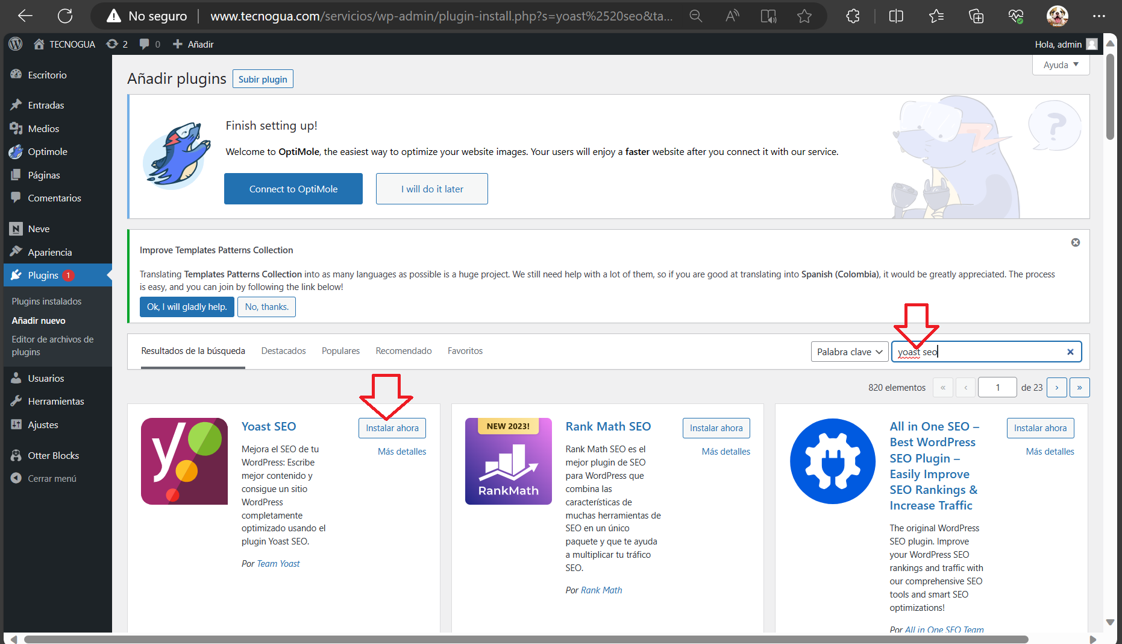Click Connect to OptiMole button
1122x644 pixels.
pos(293,189)
